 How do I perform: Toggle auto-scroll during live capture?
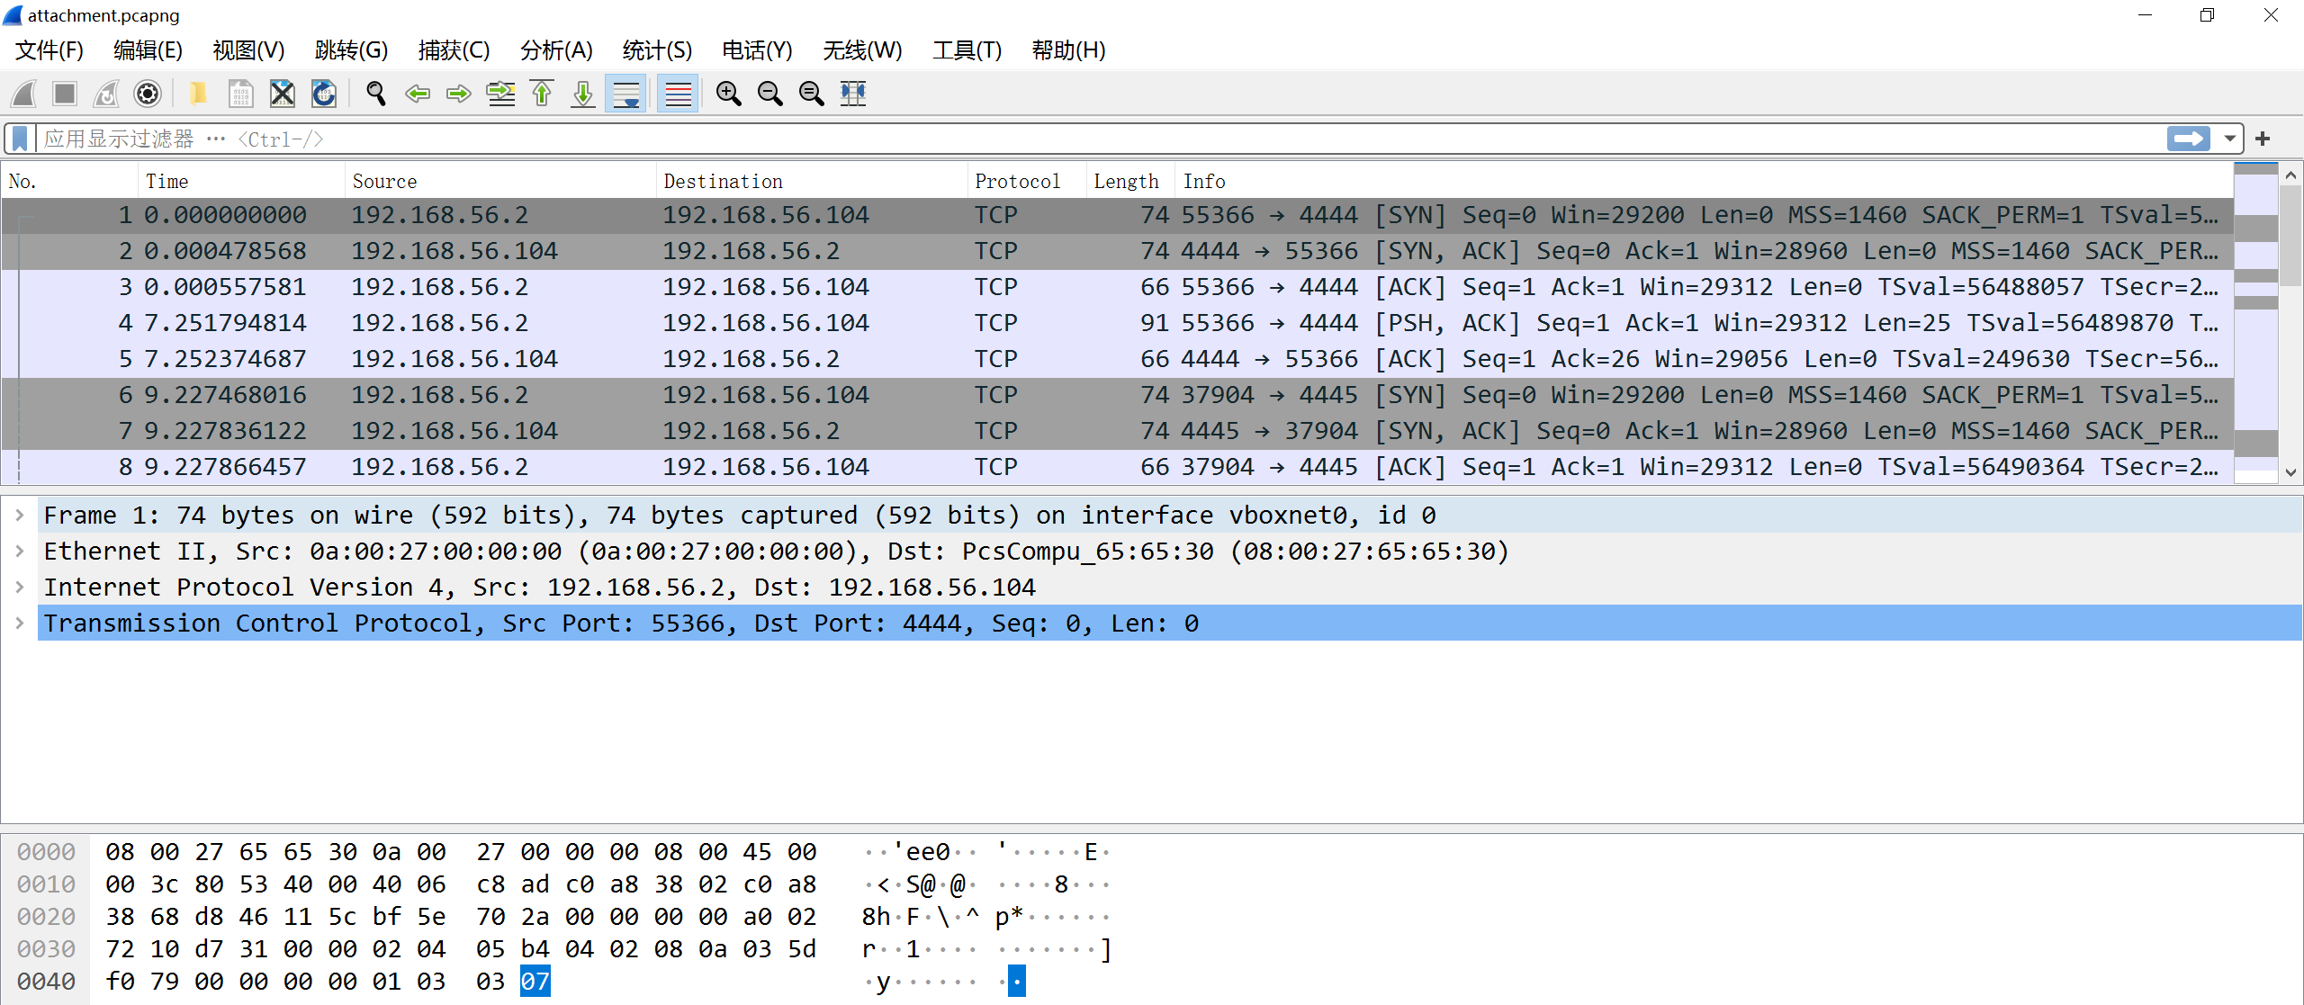click(x=625, y=94)
